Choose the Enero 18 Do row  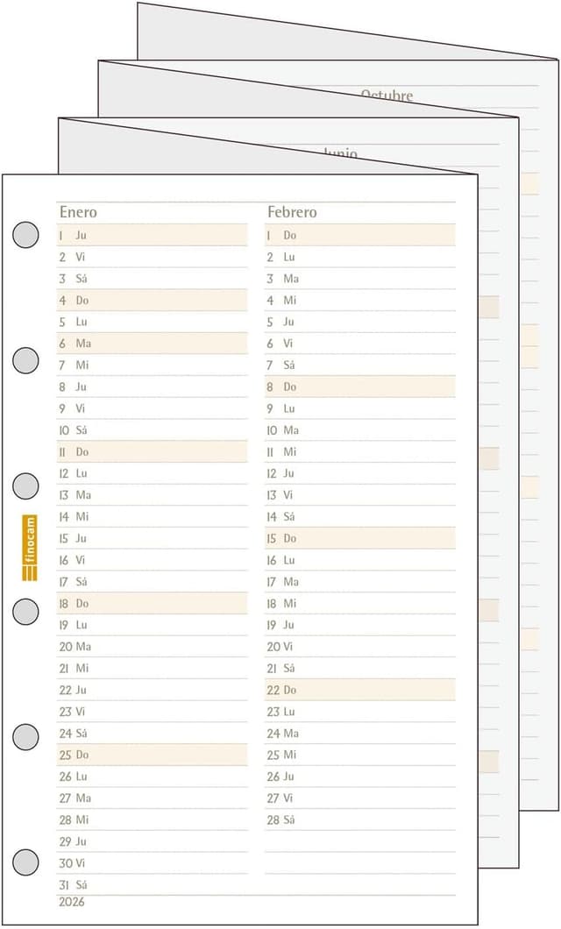152,604
